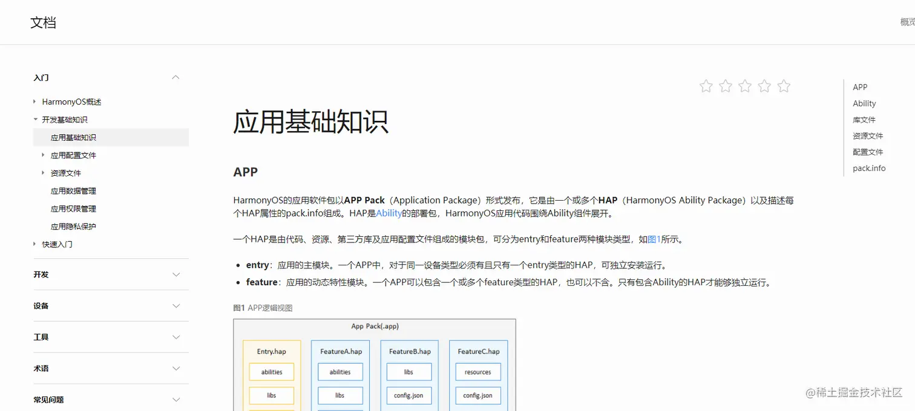Jump to 资源文件 in page outline
This screenshot has height=411, width=915.
[x=868, y=136]
